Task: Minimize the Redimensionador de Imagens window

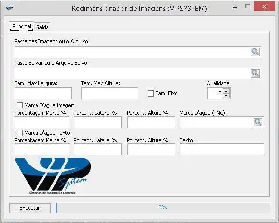Action: coord(235,8)
